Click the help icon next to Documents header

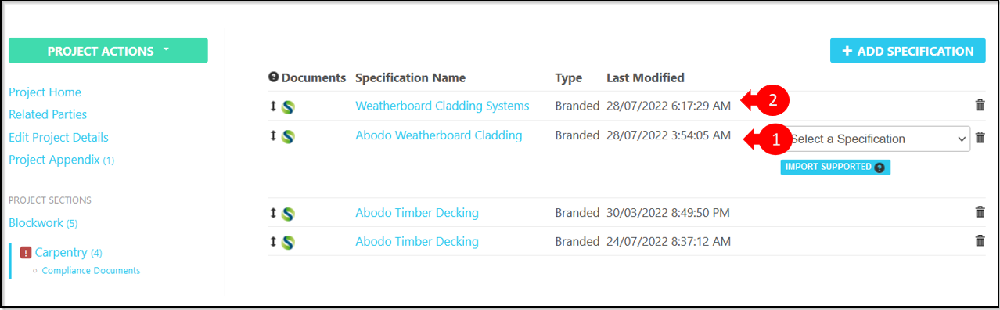click(273, 77)
